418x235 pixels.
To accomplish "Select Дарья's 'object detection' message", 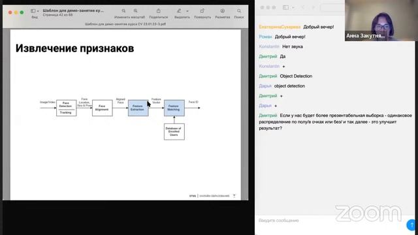I will click(x=289, y=86).
